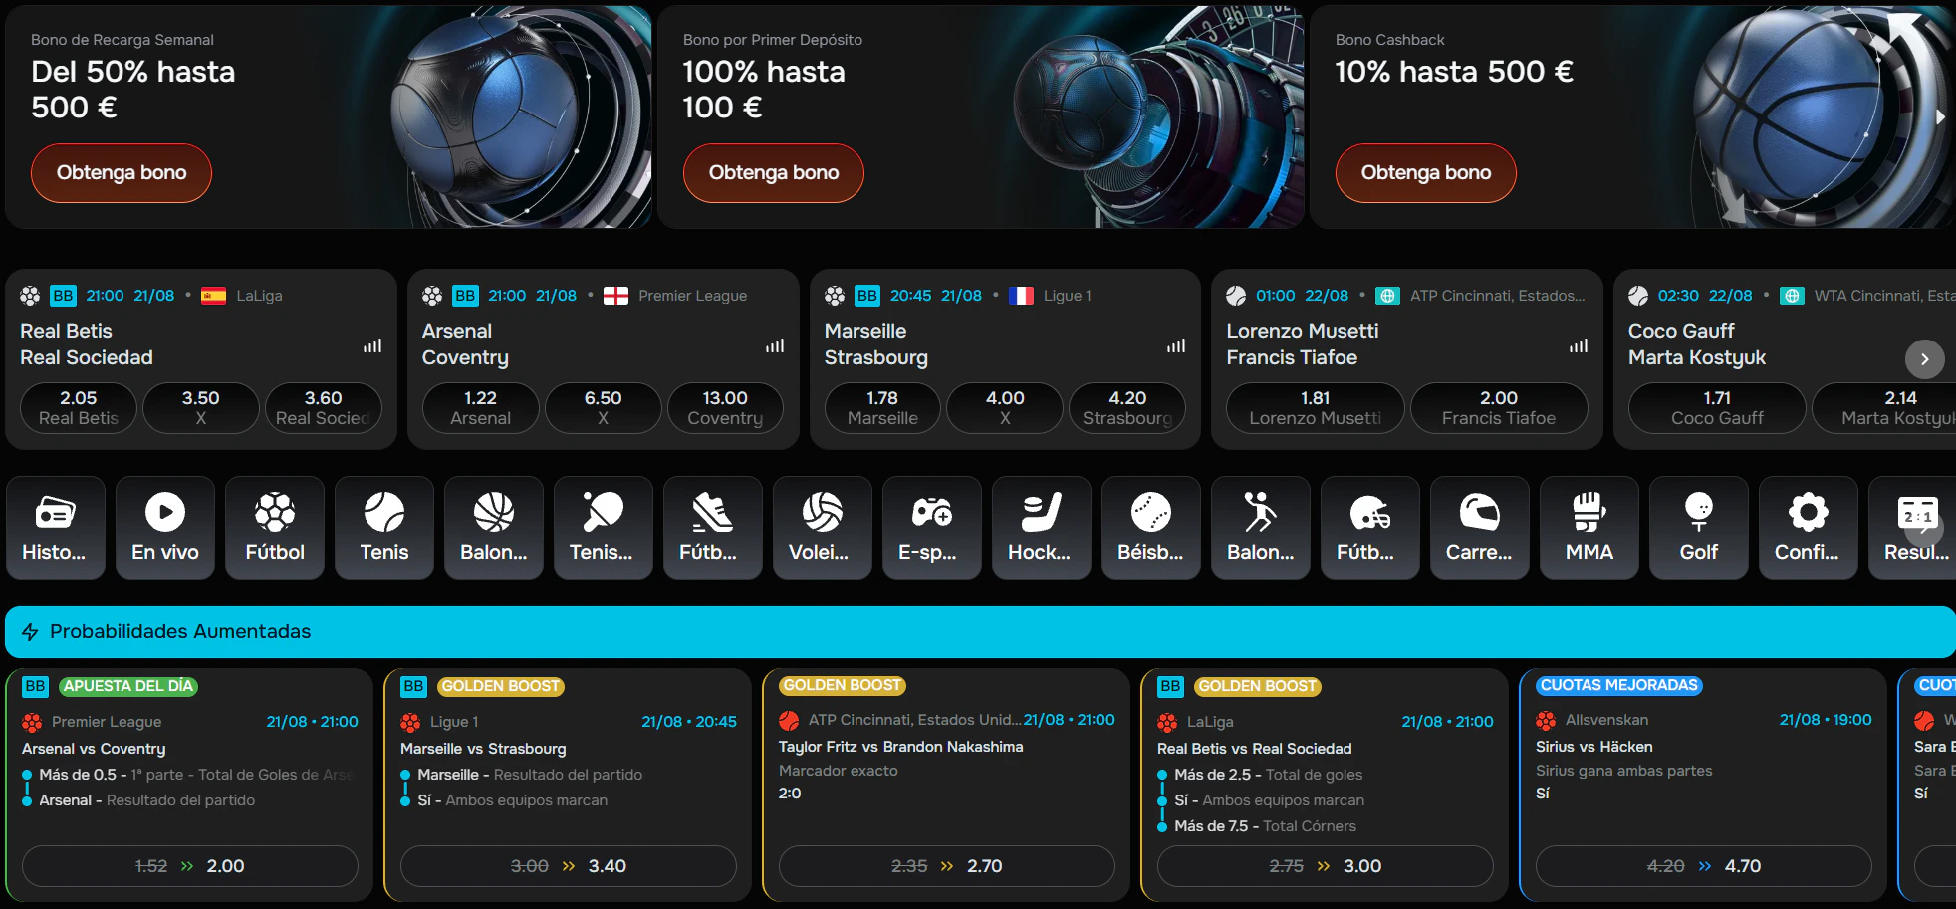1956x909 pixels.
Task: Open Lorenzo Musetti vs Francis Tiafoe match
Action: click(1303, 344)
